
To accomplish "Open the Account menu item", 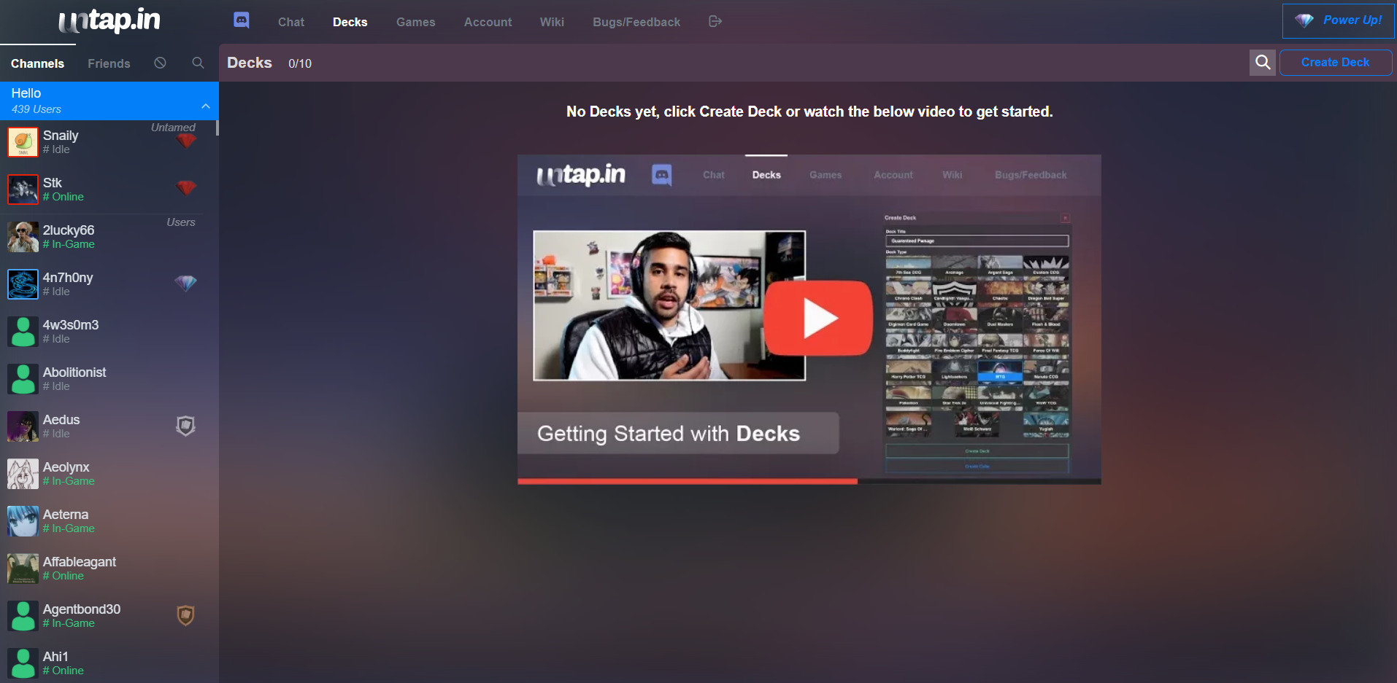I will point(488,22).
